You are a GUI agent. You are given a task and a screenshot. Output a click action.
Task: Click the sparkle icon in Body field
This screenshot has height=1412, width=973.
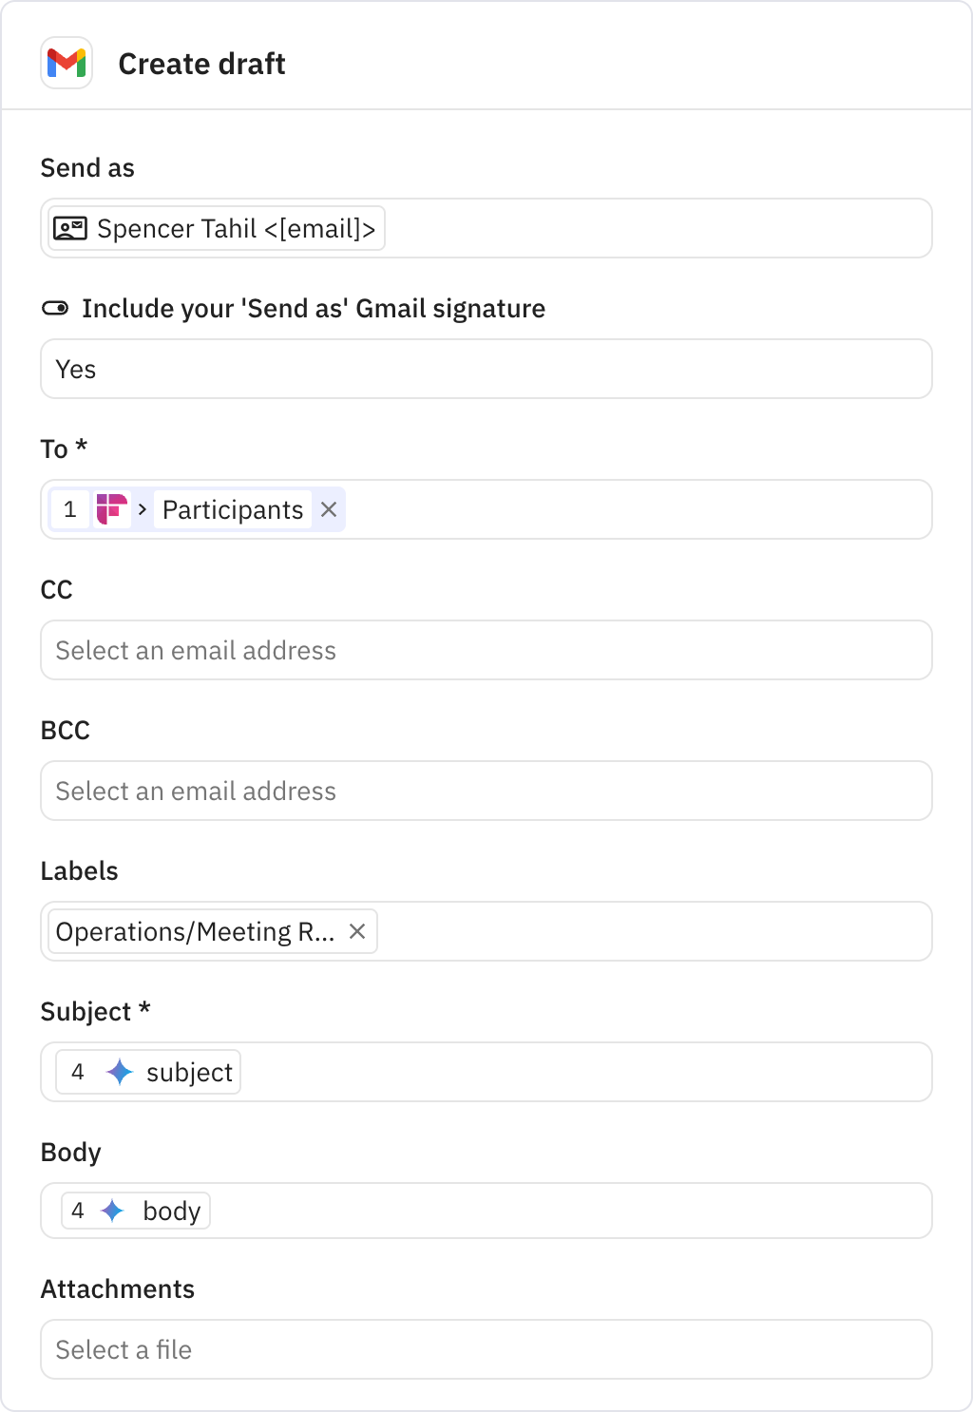pyautogui.click(x=113, y=1212)
